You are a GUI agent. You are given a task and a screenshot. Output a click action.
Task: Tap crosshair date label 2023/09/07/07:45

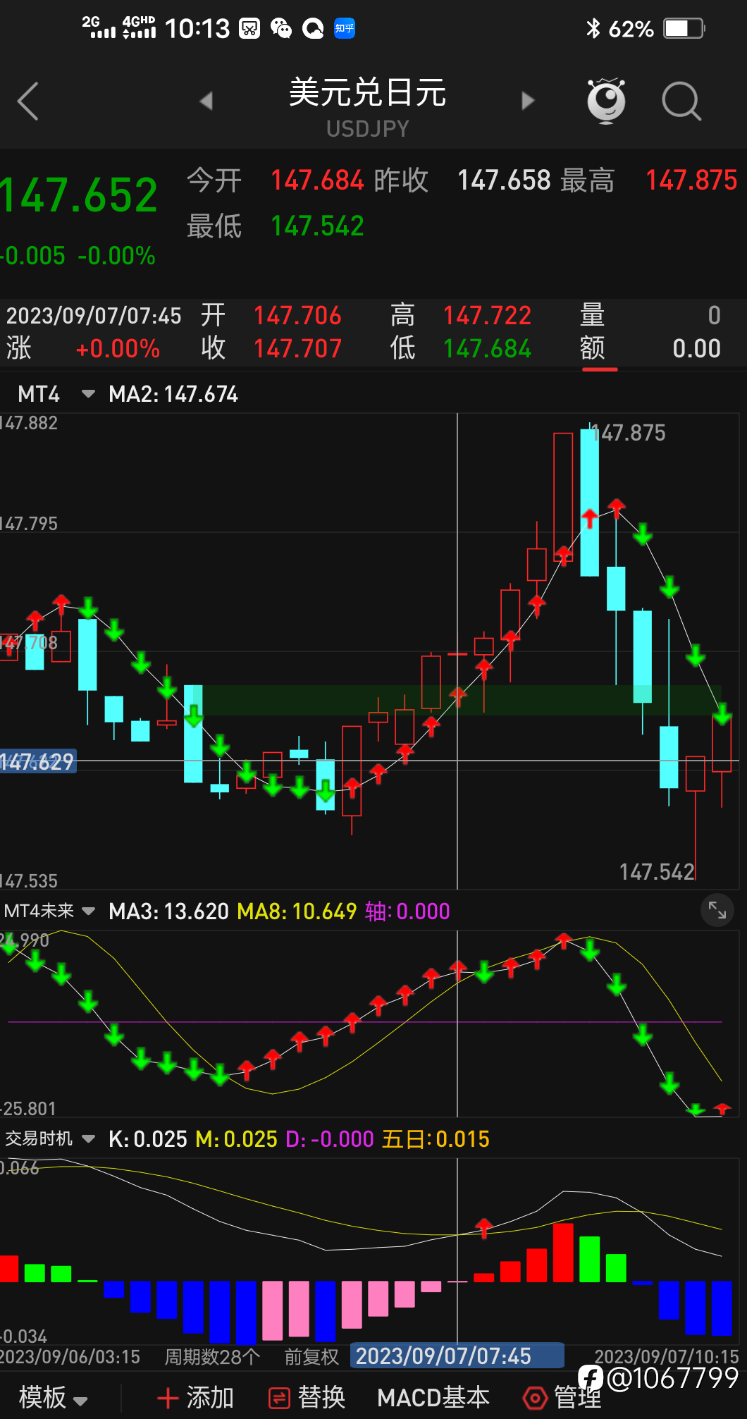pyautogui.click(x=457, y=1356)
